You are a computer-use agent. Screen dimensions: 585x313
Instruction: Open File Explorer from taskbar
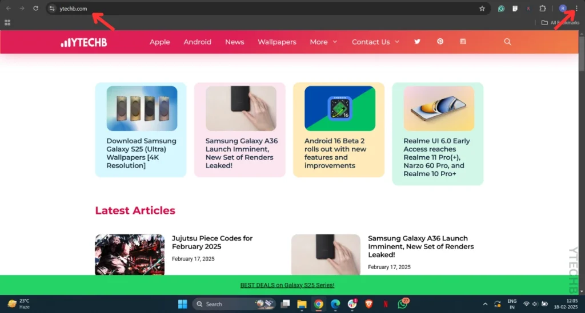(302, 304)
